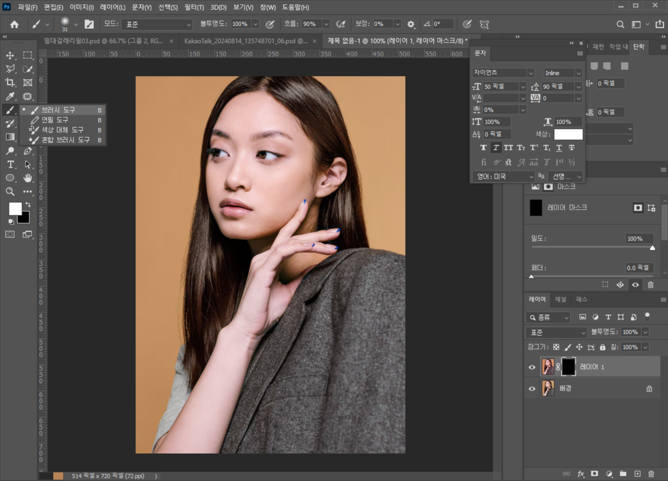Toggle Faux Italic in Character panel
This screenshot has height=481, width=668.
(496, 148)
